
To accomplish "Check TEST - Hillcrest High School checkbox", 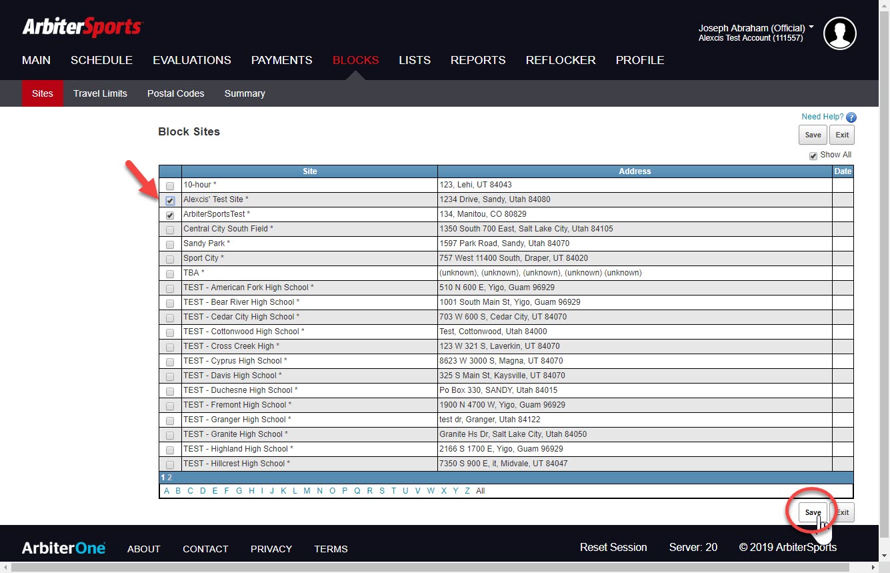I will [170, 465].
